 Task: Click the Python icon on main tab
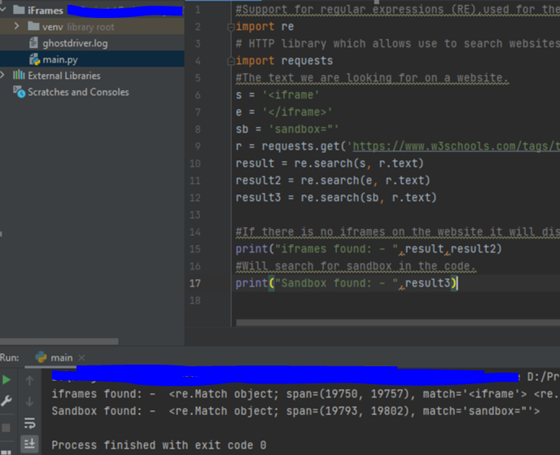pos(41,357)
